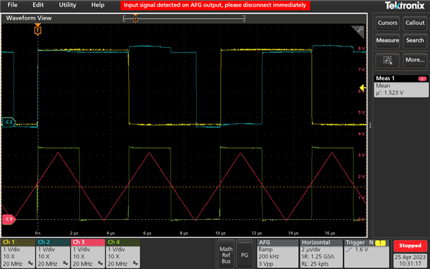Viewport: 430px width, 269px height.
Task: Click the 3 Vpp AFG amplitude text
Action: click(266, 264)
